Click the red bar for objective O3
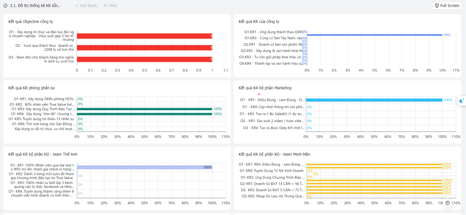 pyautogui.click(x=145, y=59)
